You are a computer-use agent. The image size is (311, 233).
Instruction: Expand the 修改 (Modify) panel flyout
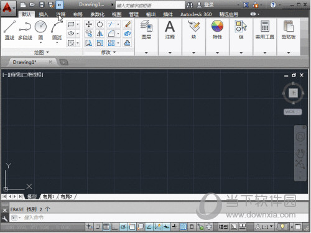pyautogui.click(x=108, y=52)
